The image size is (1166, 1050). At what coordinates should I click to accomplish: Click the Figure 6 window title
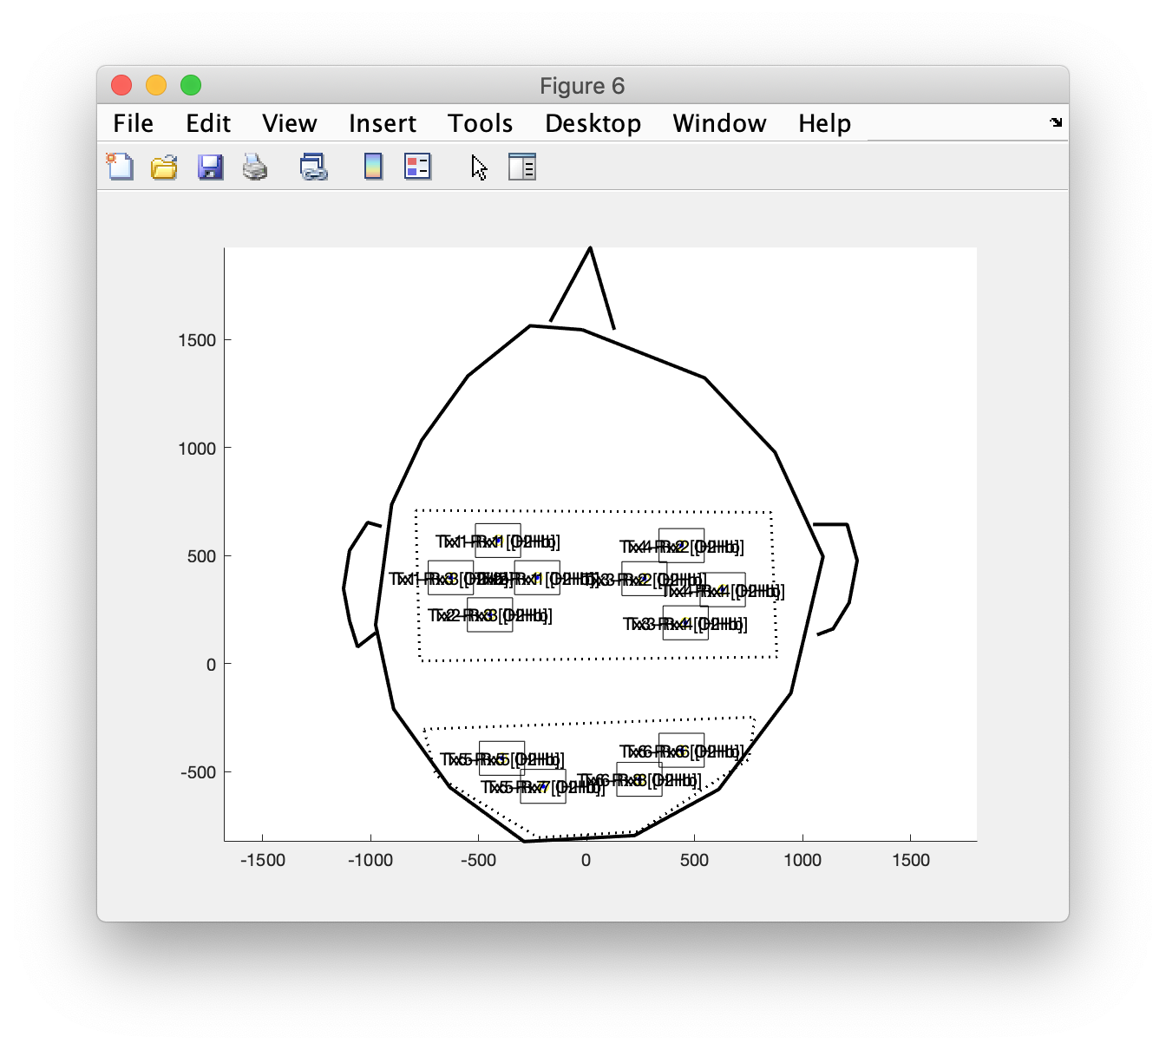pyautogui.click(x=582, y=85)
